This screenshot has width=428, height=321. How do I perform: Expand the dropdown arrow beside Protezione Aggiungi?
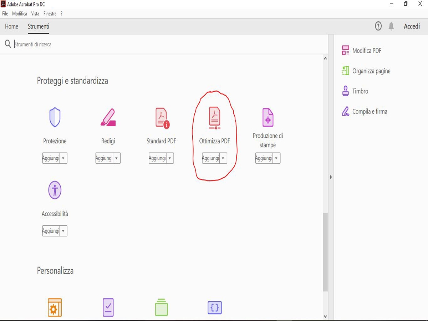tap(63, 158)
